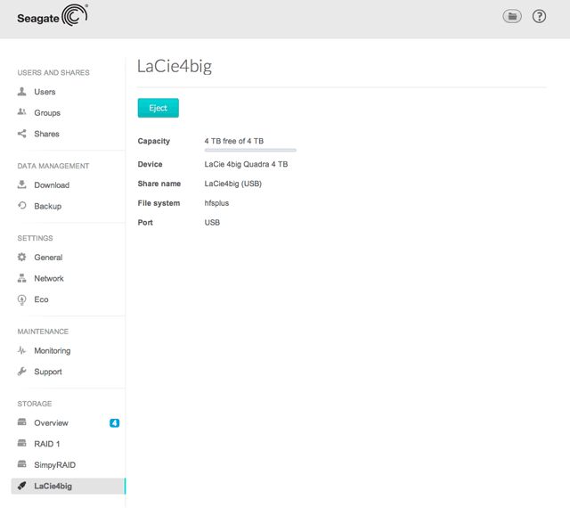Click the Users person icon

click(22, 92)
